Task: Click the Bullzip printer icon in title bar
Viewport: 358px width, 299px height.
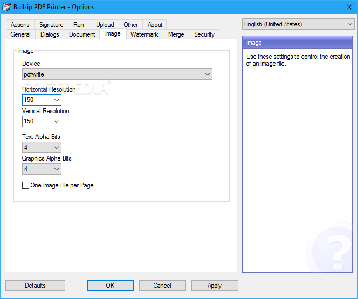Action: pyautogui.click(x=6, y=7)
